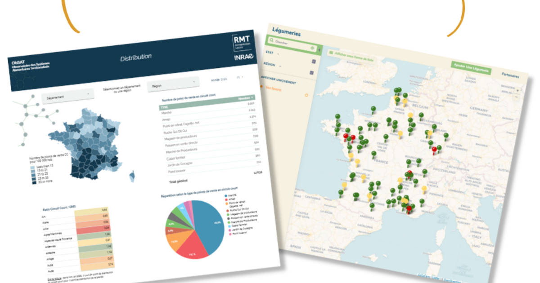Click the INRAE logo in dashboard header
Image resolution: width=540 pixels, height=283 pixels.
[x=243, y=58]
